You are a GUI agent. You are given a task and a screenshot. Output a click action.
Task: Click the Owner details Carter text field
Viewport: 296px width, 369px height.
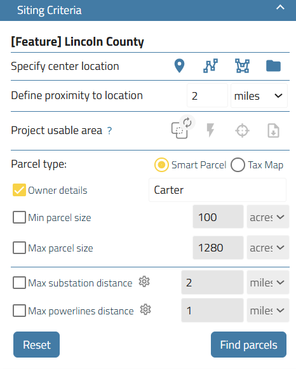pyautogui.click(x=217, y=190)
